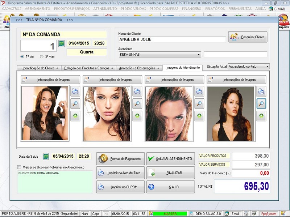This screenshot has width=290, height=217.
Task: Click green add icon beside the fourth photo
Action: pyautogui.click(x=261, y=116)
